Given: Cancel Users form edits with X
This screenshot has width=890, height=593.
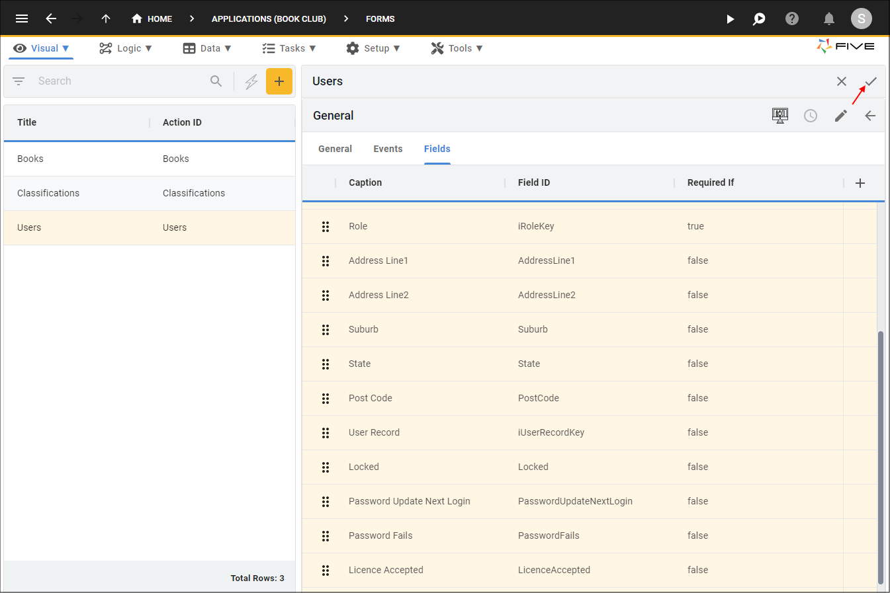Looking at the screenshot, I should coord(842,81).
